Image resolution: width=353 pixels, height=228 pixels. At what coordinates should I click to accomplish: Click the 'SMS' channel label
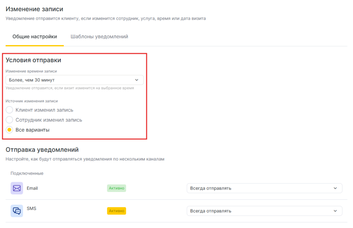point(31,209)
